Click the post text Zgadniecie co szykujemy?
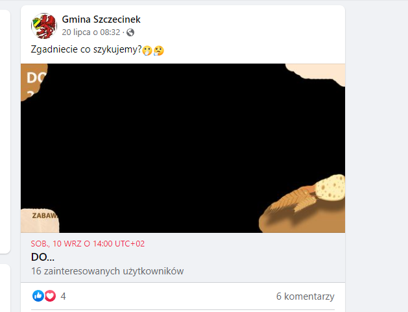 click(x=86, y=49)
